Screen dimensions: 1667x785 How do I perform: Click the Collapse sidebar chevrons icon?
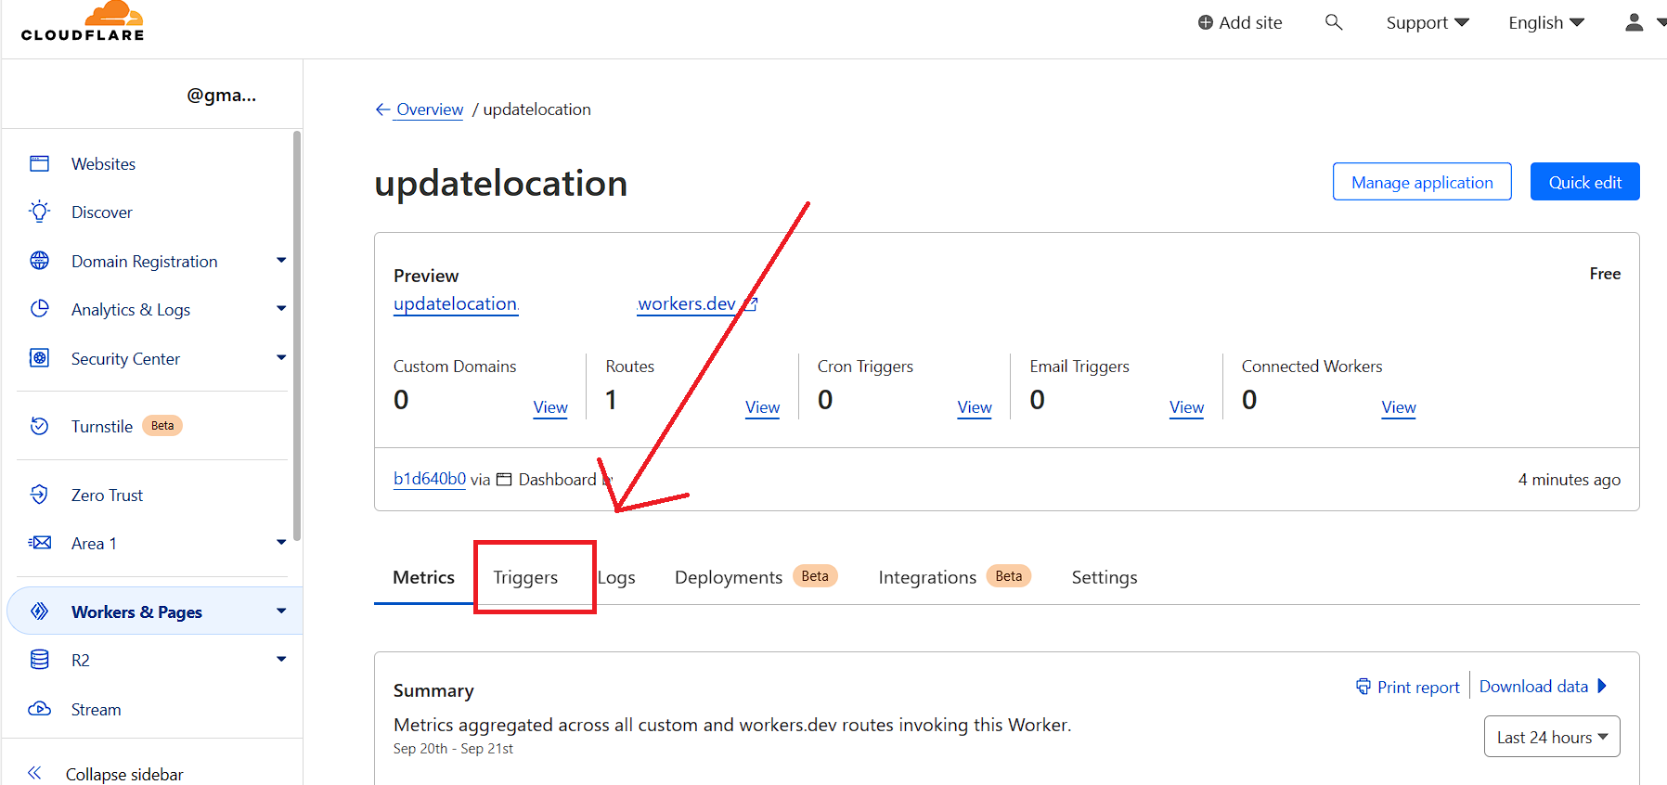click(x=34, y=773)
